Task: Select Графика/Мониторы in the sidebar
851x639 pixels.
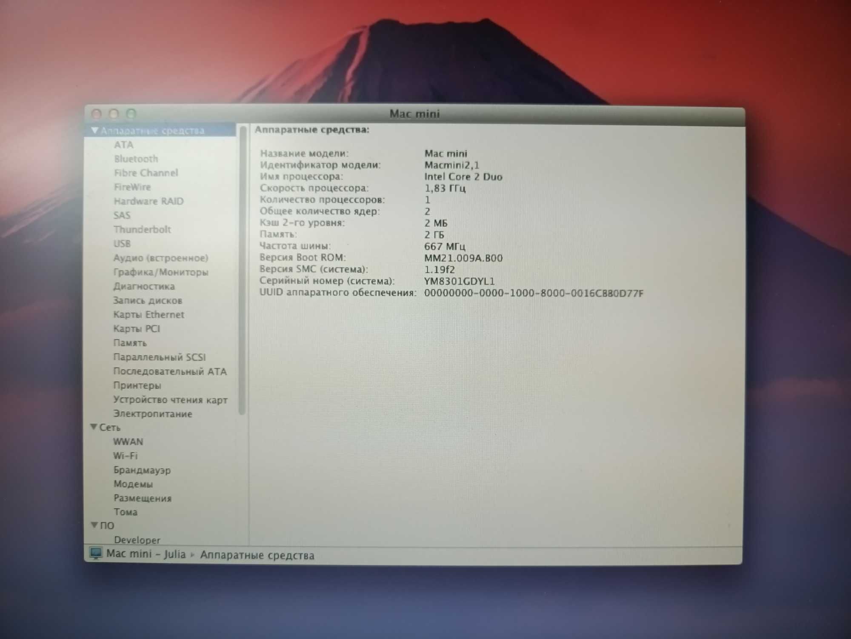Action: (160, 272)
